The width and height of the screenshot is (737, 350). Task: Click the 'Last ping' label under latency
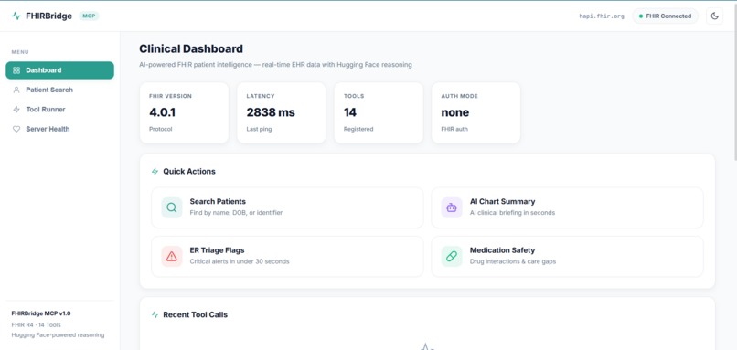(259, 129)
